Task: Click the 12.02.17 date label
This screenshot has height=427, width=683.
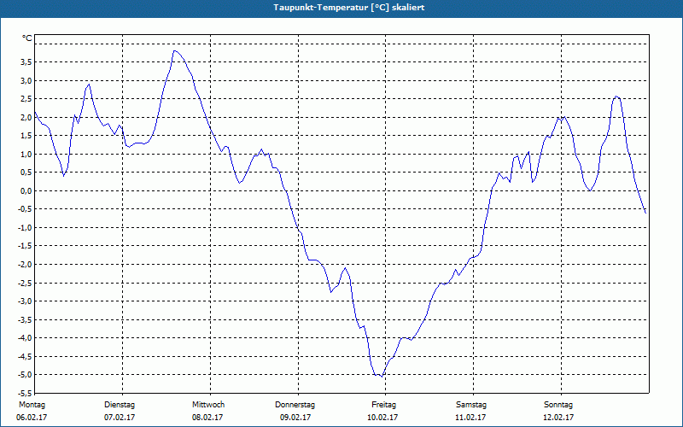Action: coord(558,418)
